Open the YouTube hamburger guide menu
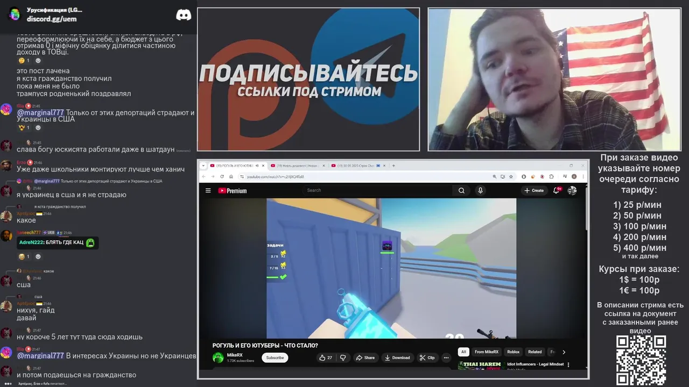 pos(208,190)
